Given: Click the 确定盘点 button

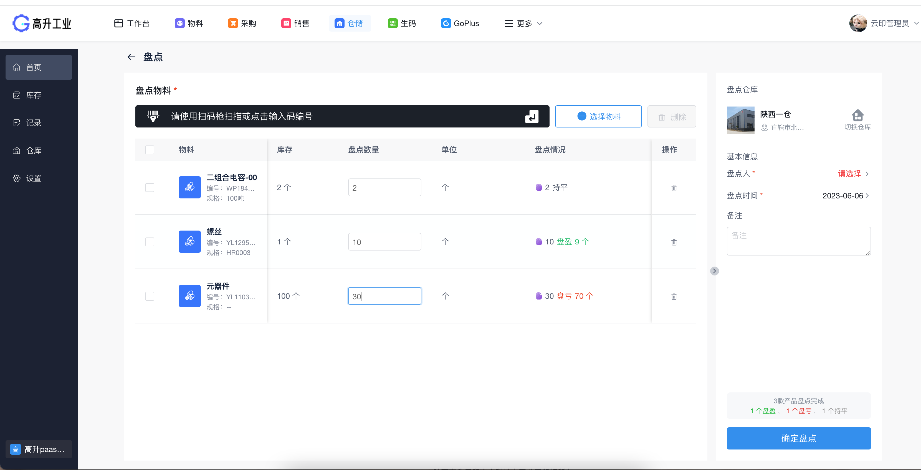Looking at the screenshot, I should (798, 438).
